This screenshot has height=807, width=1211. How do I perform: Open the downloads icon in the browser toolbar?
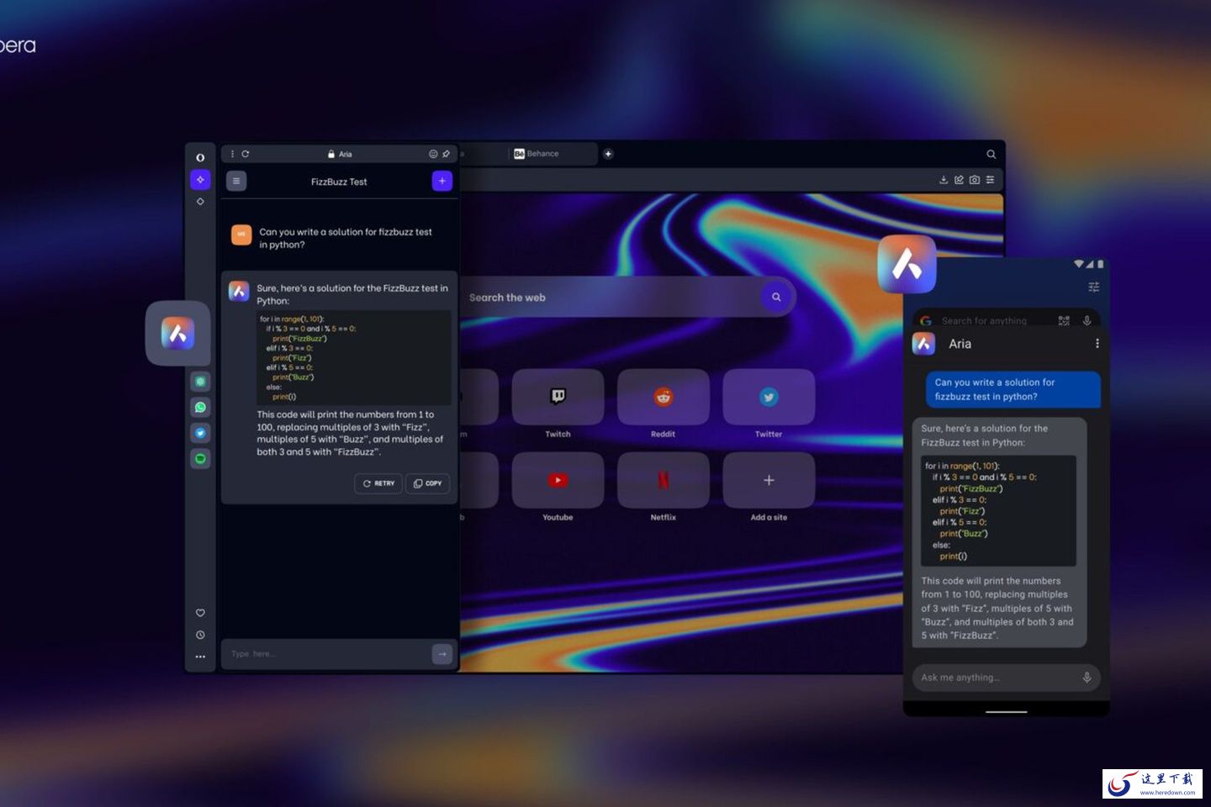[x=944, y=180]
